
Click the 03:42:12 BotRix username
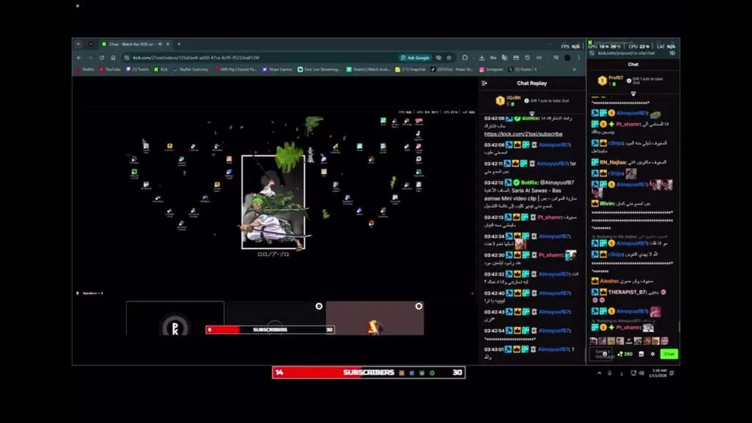[529, 183]
